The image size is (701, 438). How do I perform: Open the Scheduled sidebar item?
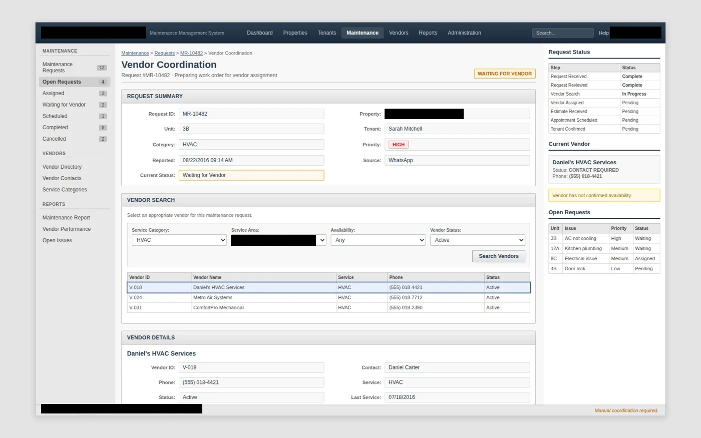tap(74, 116)
